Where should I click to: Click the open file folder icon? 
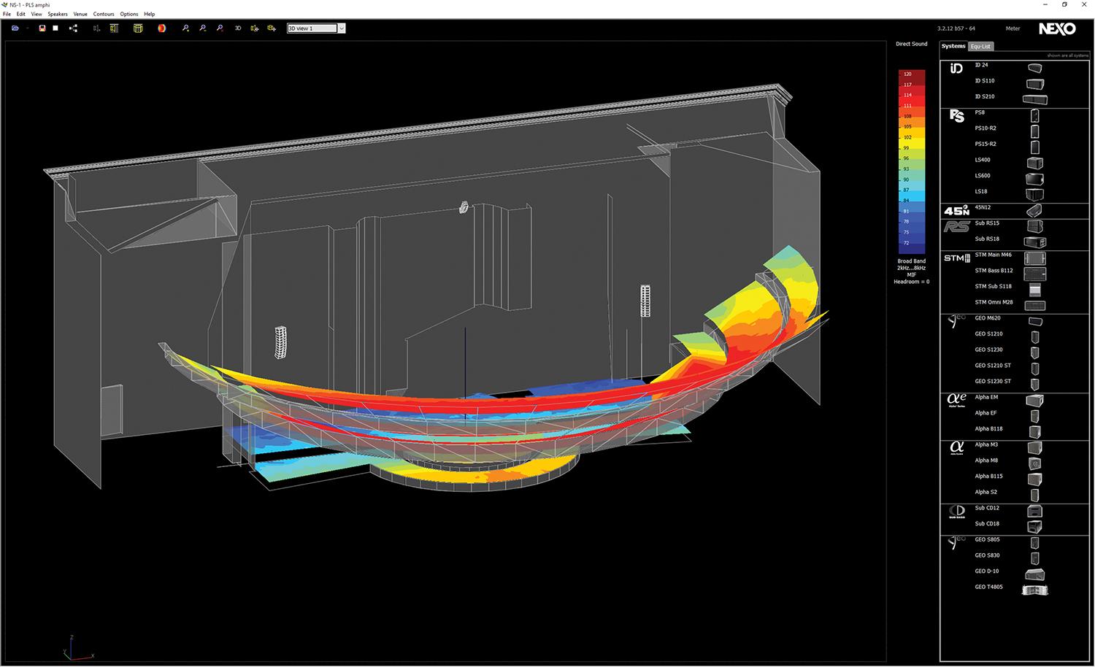15,28
